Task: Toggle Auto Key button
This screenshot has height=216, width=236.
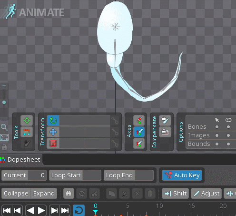Action: (x=182, y=175)
